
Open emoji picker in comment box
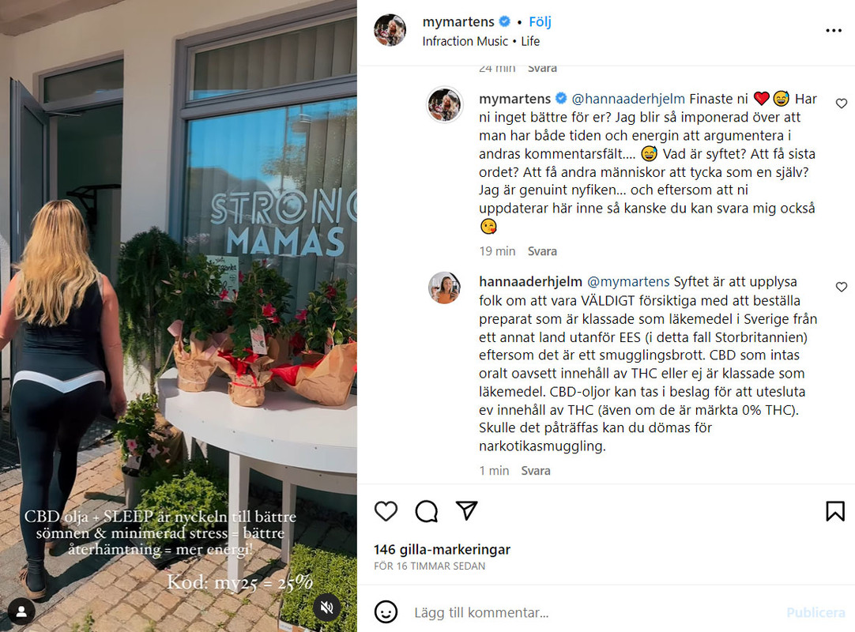coord(386,611)
